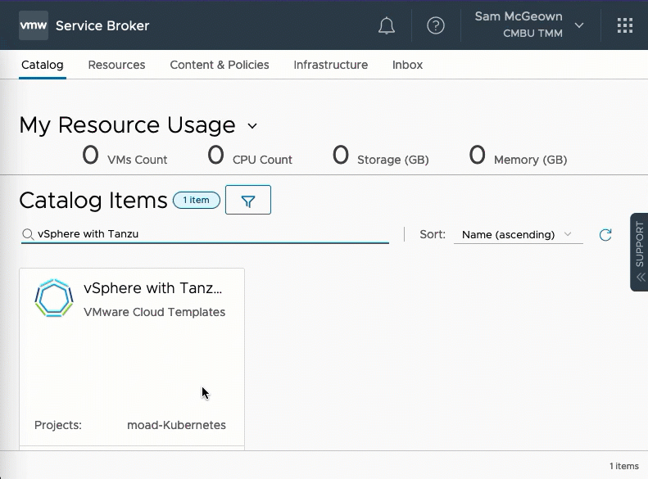648x479 pixels.
Task: Go to the Infrastructure tab
Action: point(330,65)
